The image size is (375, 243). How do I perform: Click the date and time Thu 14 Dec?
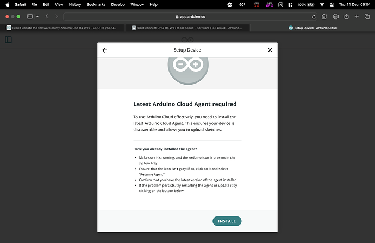354,4
